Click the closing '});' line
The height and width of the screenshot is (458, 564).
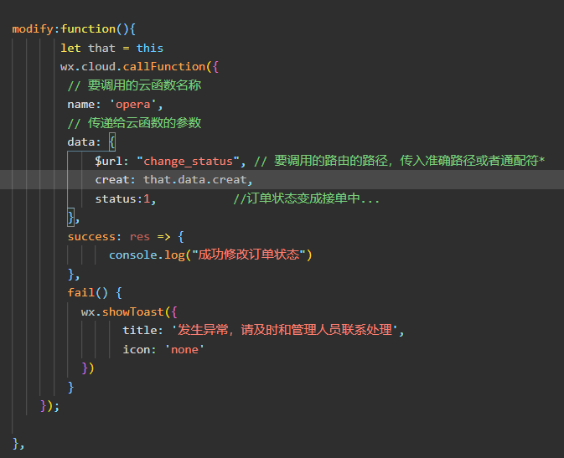(x=50, y=406)
